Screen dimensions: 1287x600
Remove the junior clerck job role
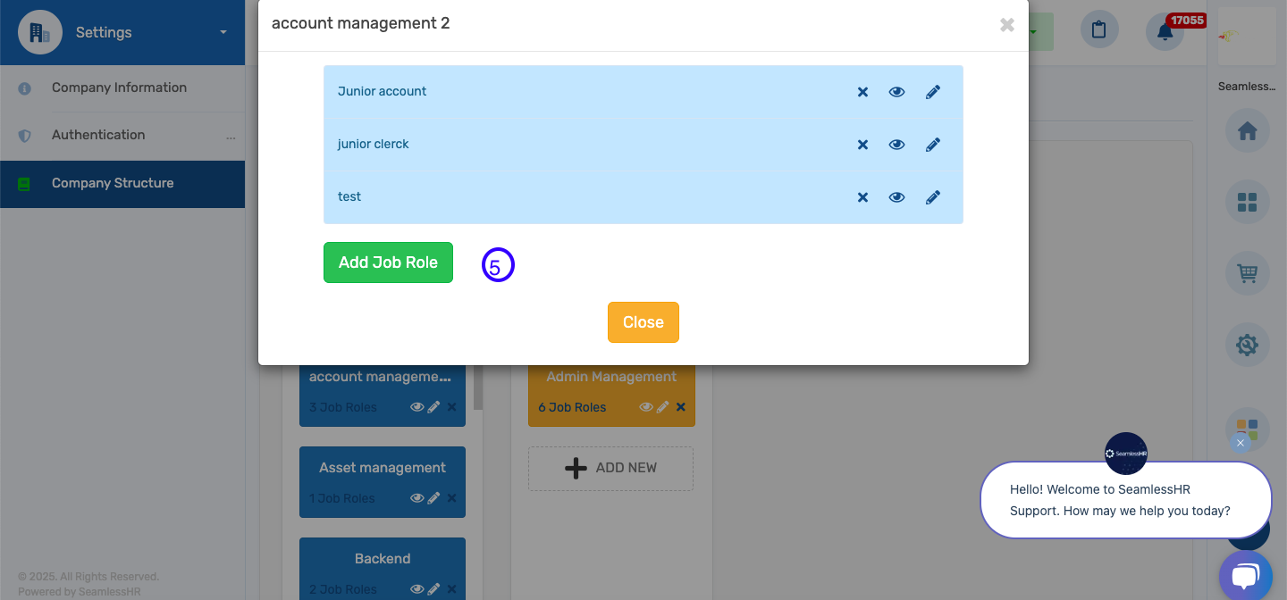tap(862, 145)
